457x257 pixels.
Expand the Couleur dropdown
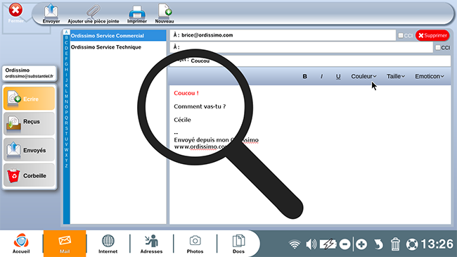pos(363,76)
